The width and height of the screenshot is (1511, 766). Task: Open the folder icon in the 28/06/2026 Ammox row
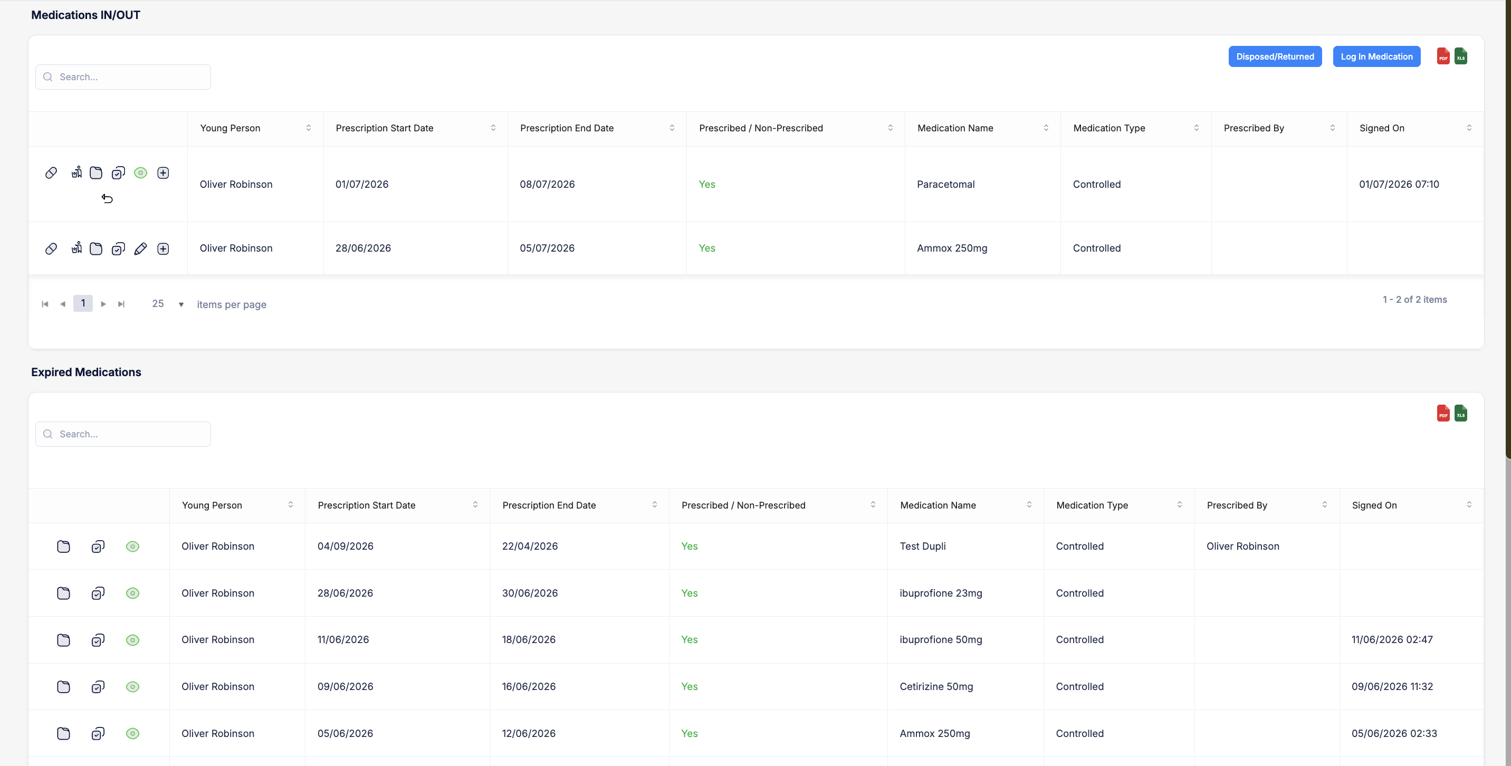coord(96,248)
